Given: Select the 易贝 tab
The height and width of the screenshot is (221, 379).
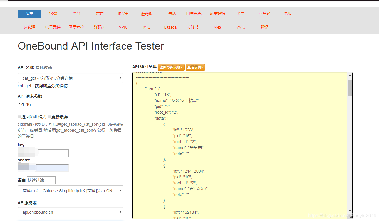Looking at the screenshot, I should point(288,14).
